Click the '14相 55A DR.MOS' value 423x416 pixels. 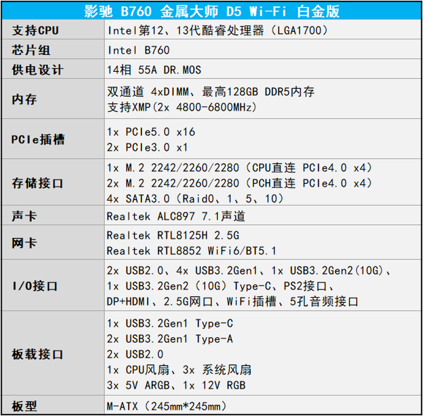[154, 70]
